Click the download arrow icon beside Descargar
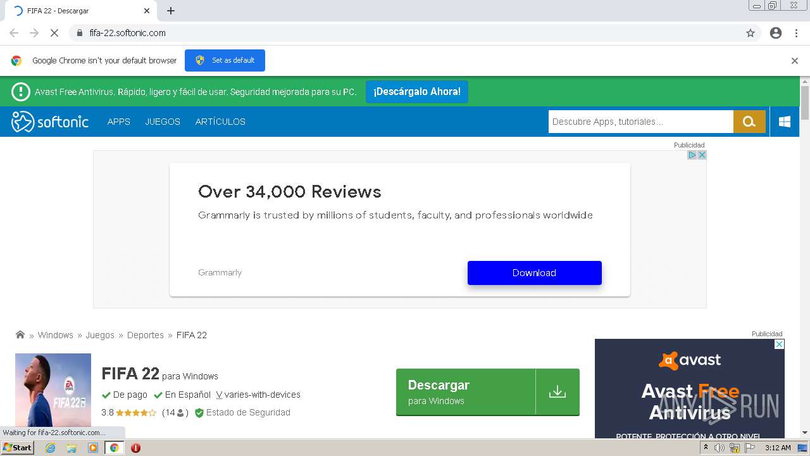This screenshot has height=456, width=810. 558,392
